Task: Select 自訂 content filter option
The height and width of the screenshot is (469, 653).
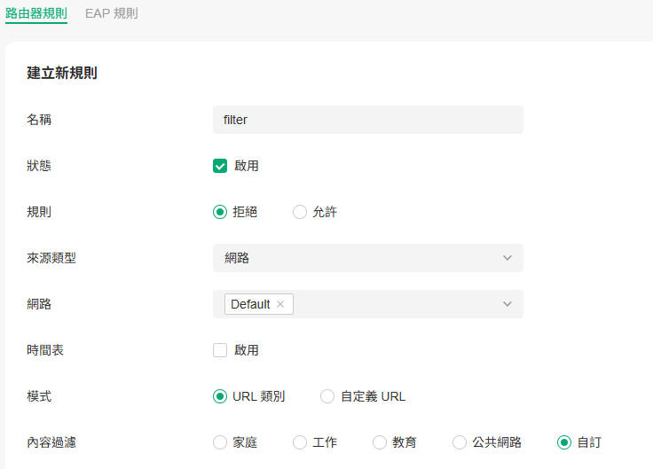Action: pos(564,442)
